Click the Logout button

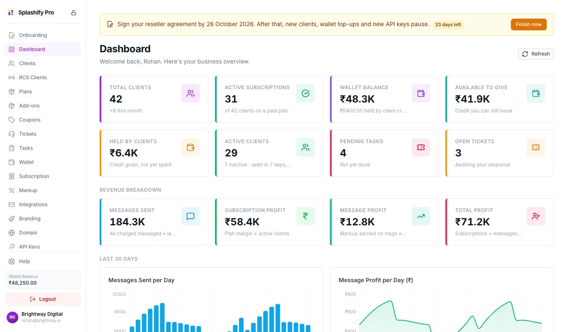tap(43, 299)
